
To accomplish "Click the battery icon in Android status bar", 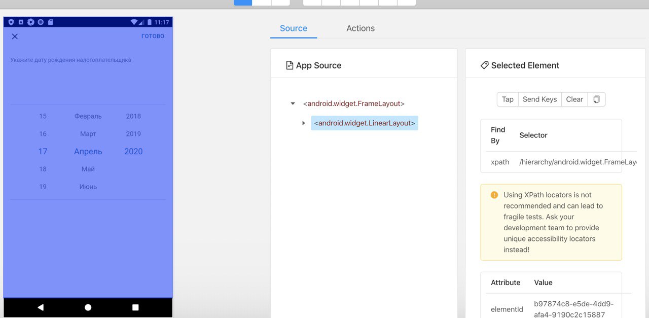I will pyautogui.click(x=149, y=22).
